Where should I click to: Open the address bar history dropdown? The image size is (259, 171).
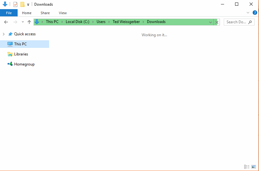click(211, 22)
